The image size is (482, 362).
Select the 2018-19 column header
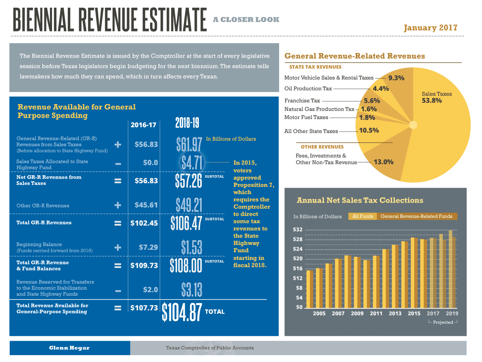[187, 123]
